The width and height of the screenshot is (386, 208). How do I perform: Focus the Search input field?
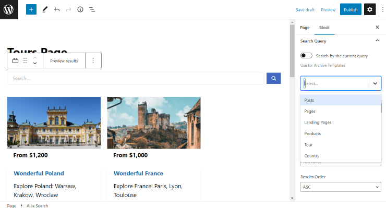136,79
